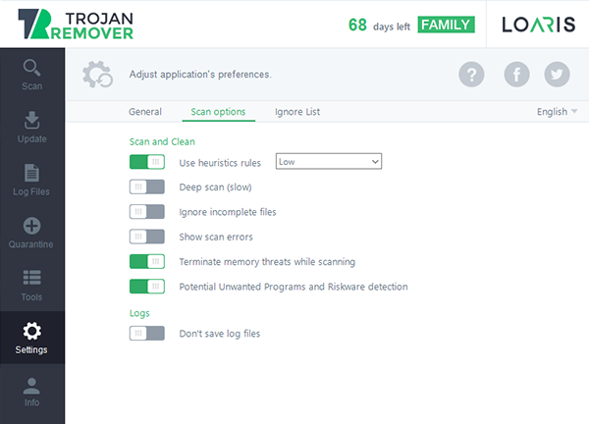Disable the Use heuristics rules toggle
The height and width of the screenshot is (424, 589).
[147, 162]
